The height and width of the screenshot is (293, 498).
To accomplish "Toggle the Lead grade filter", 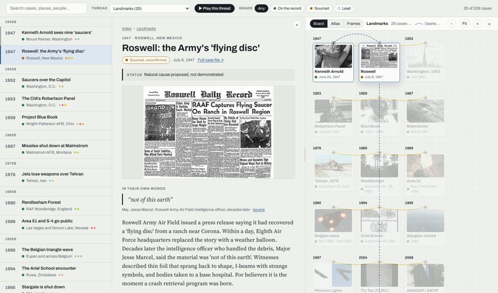I will [x=344, y=9].
